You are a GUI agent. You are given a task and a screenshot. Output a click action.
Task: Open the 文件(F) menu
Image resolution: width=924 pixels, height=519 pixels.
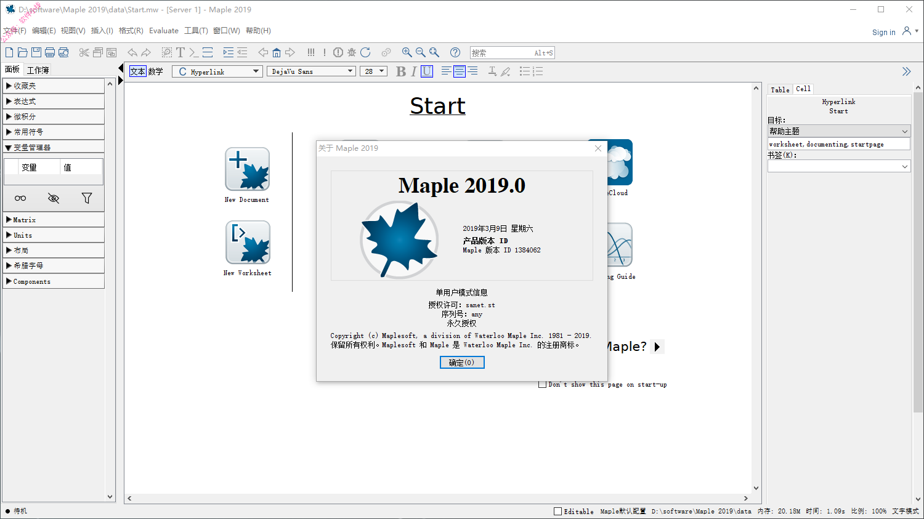point(15,31)
